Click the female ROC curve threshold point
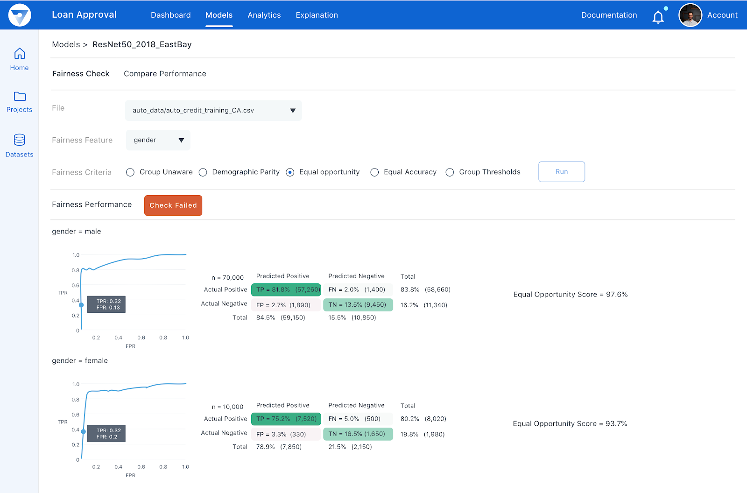The height and width of the screenshot is (493, 747). pos(84,432)
